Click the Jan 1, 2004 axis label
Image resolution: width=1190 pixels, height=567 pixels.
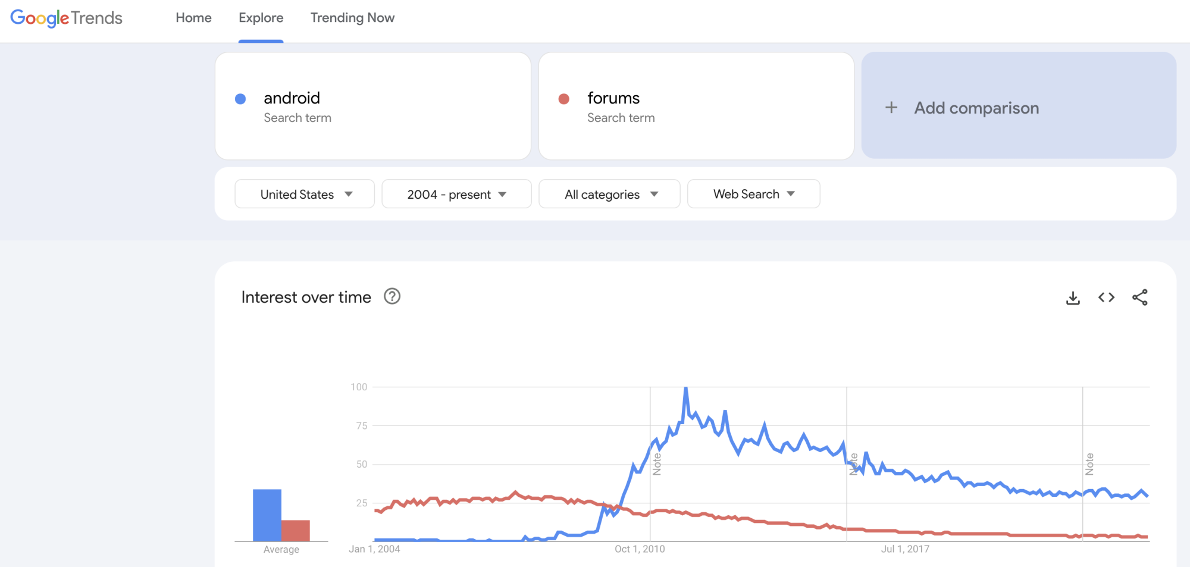(374, 549)
